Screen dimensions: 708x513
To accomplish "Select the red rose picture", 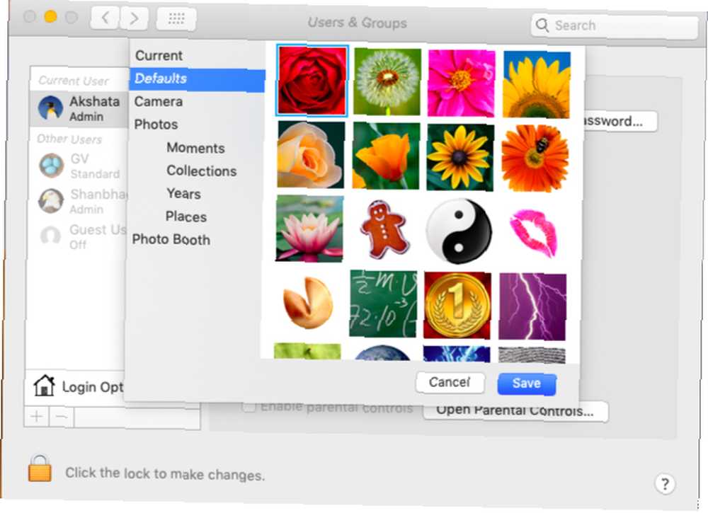I will tap(312, 81).
